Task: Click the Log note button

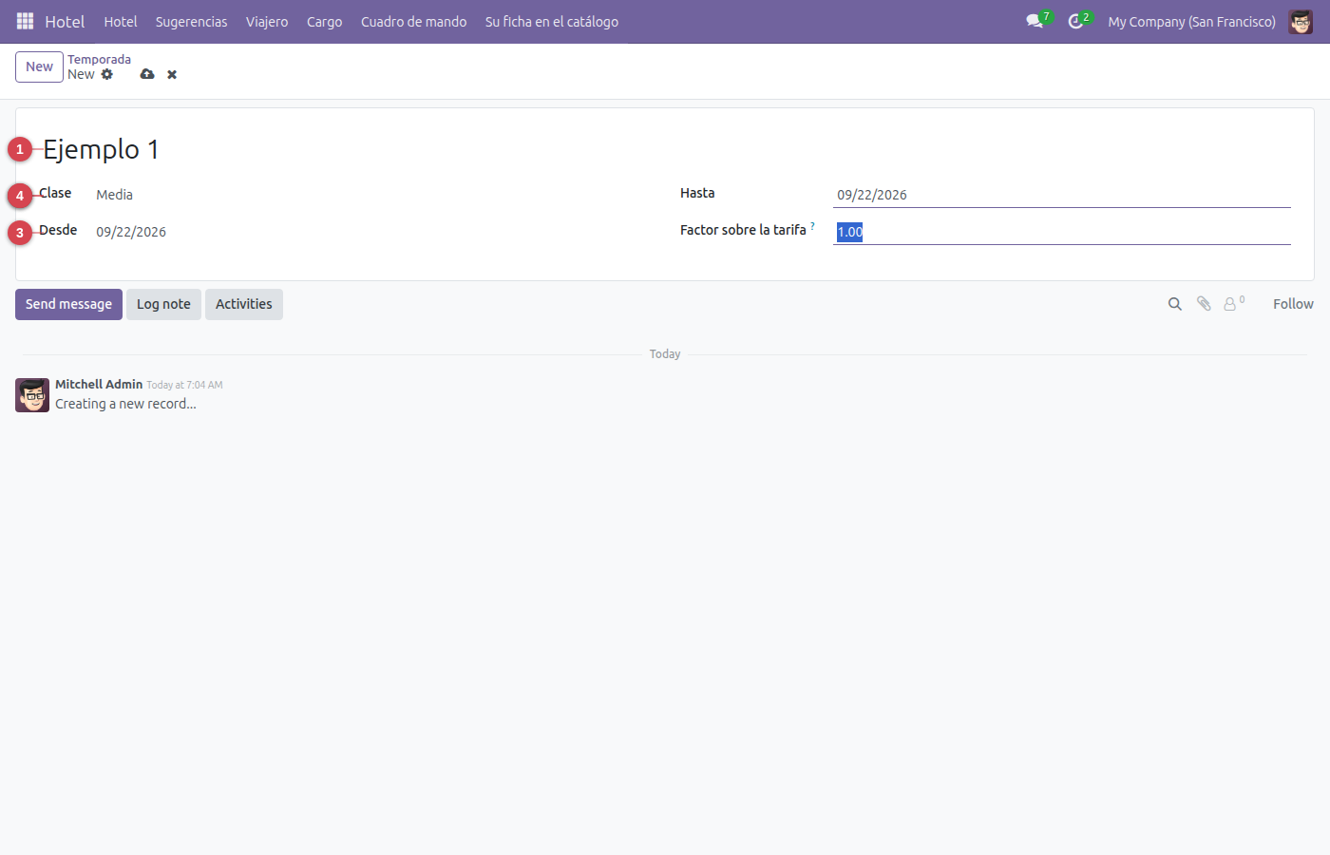Action: click(163, 304)
